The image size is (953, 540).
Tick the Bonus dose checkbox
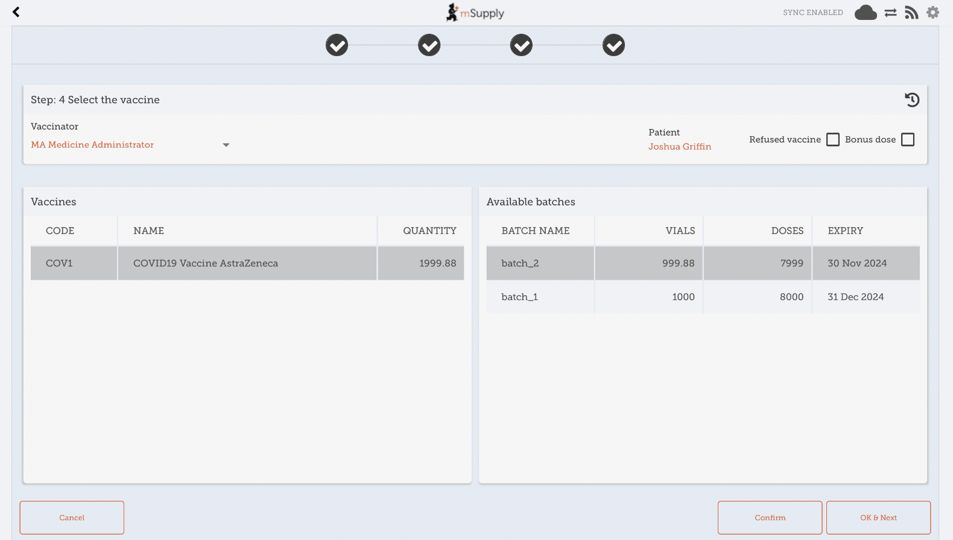tap(907, 140)
